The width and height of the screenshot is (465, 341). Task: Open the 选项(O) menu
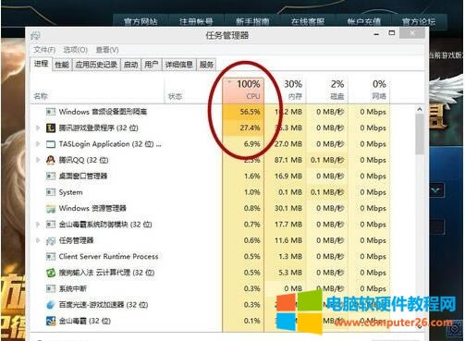(75, 50)
